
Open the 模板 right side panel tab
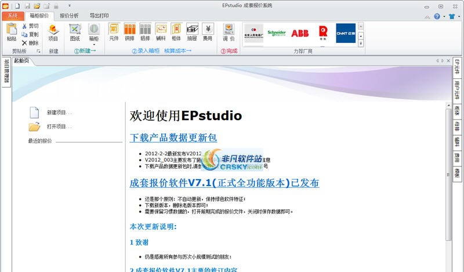(457, 174)
